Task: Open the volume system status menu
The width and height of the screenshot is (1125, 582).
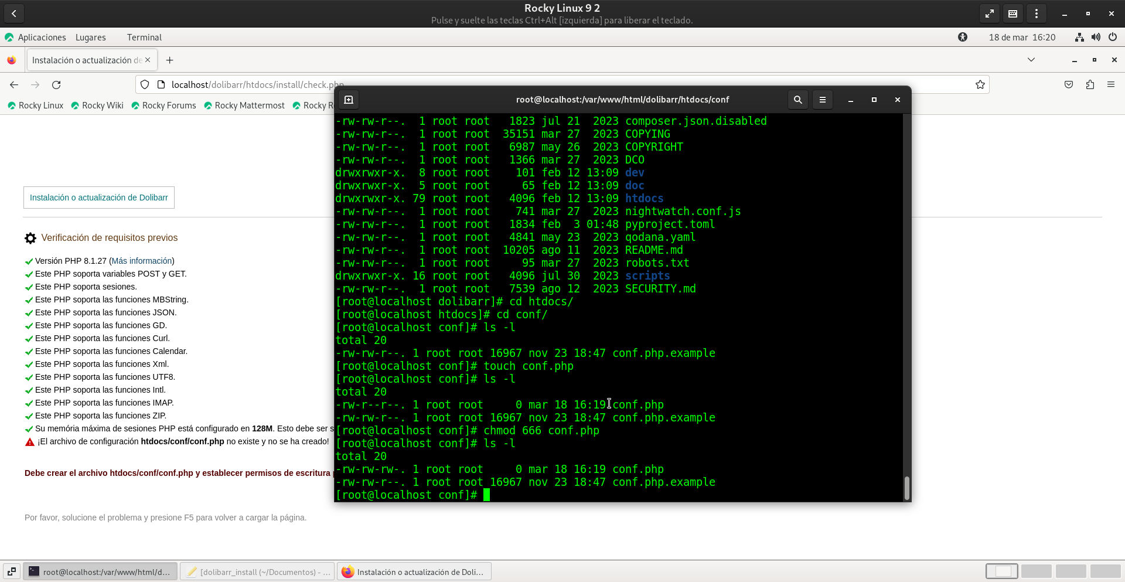Action: click(x=1096, y=38)
